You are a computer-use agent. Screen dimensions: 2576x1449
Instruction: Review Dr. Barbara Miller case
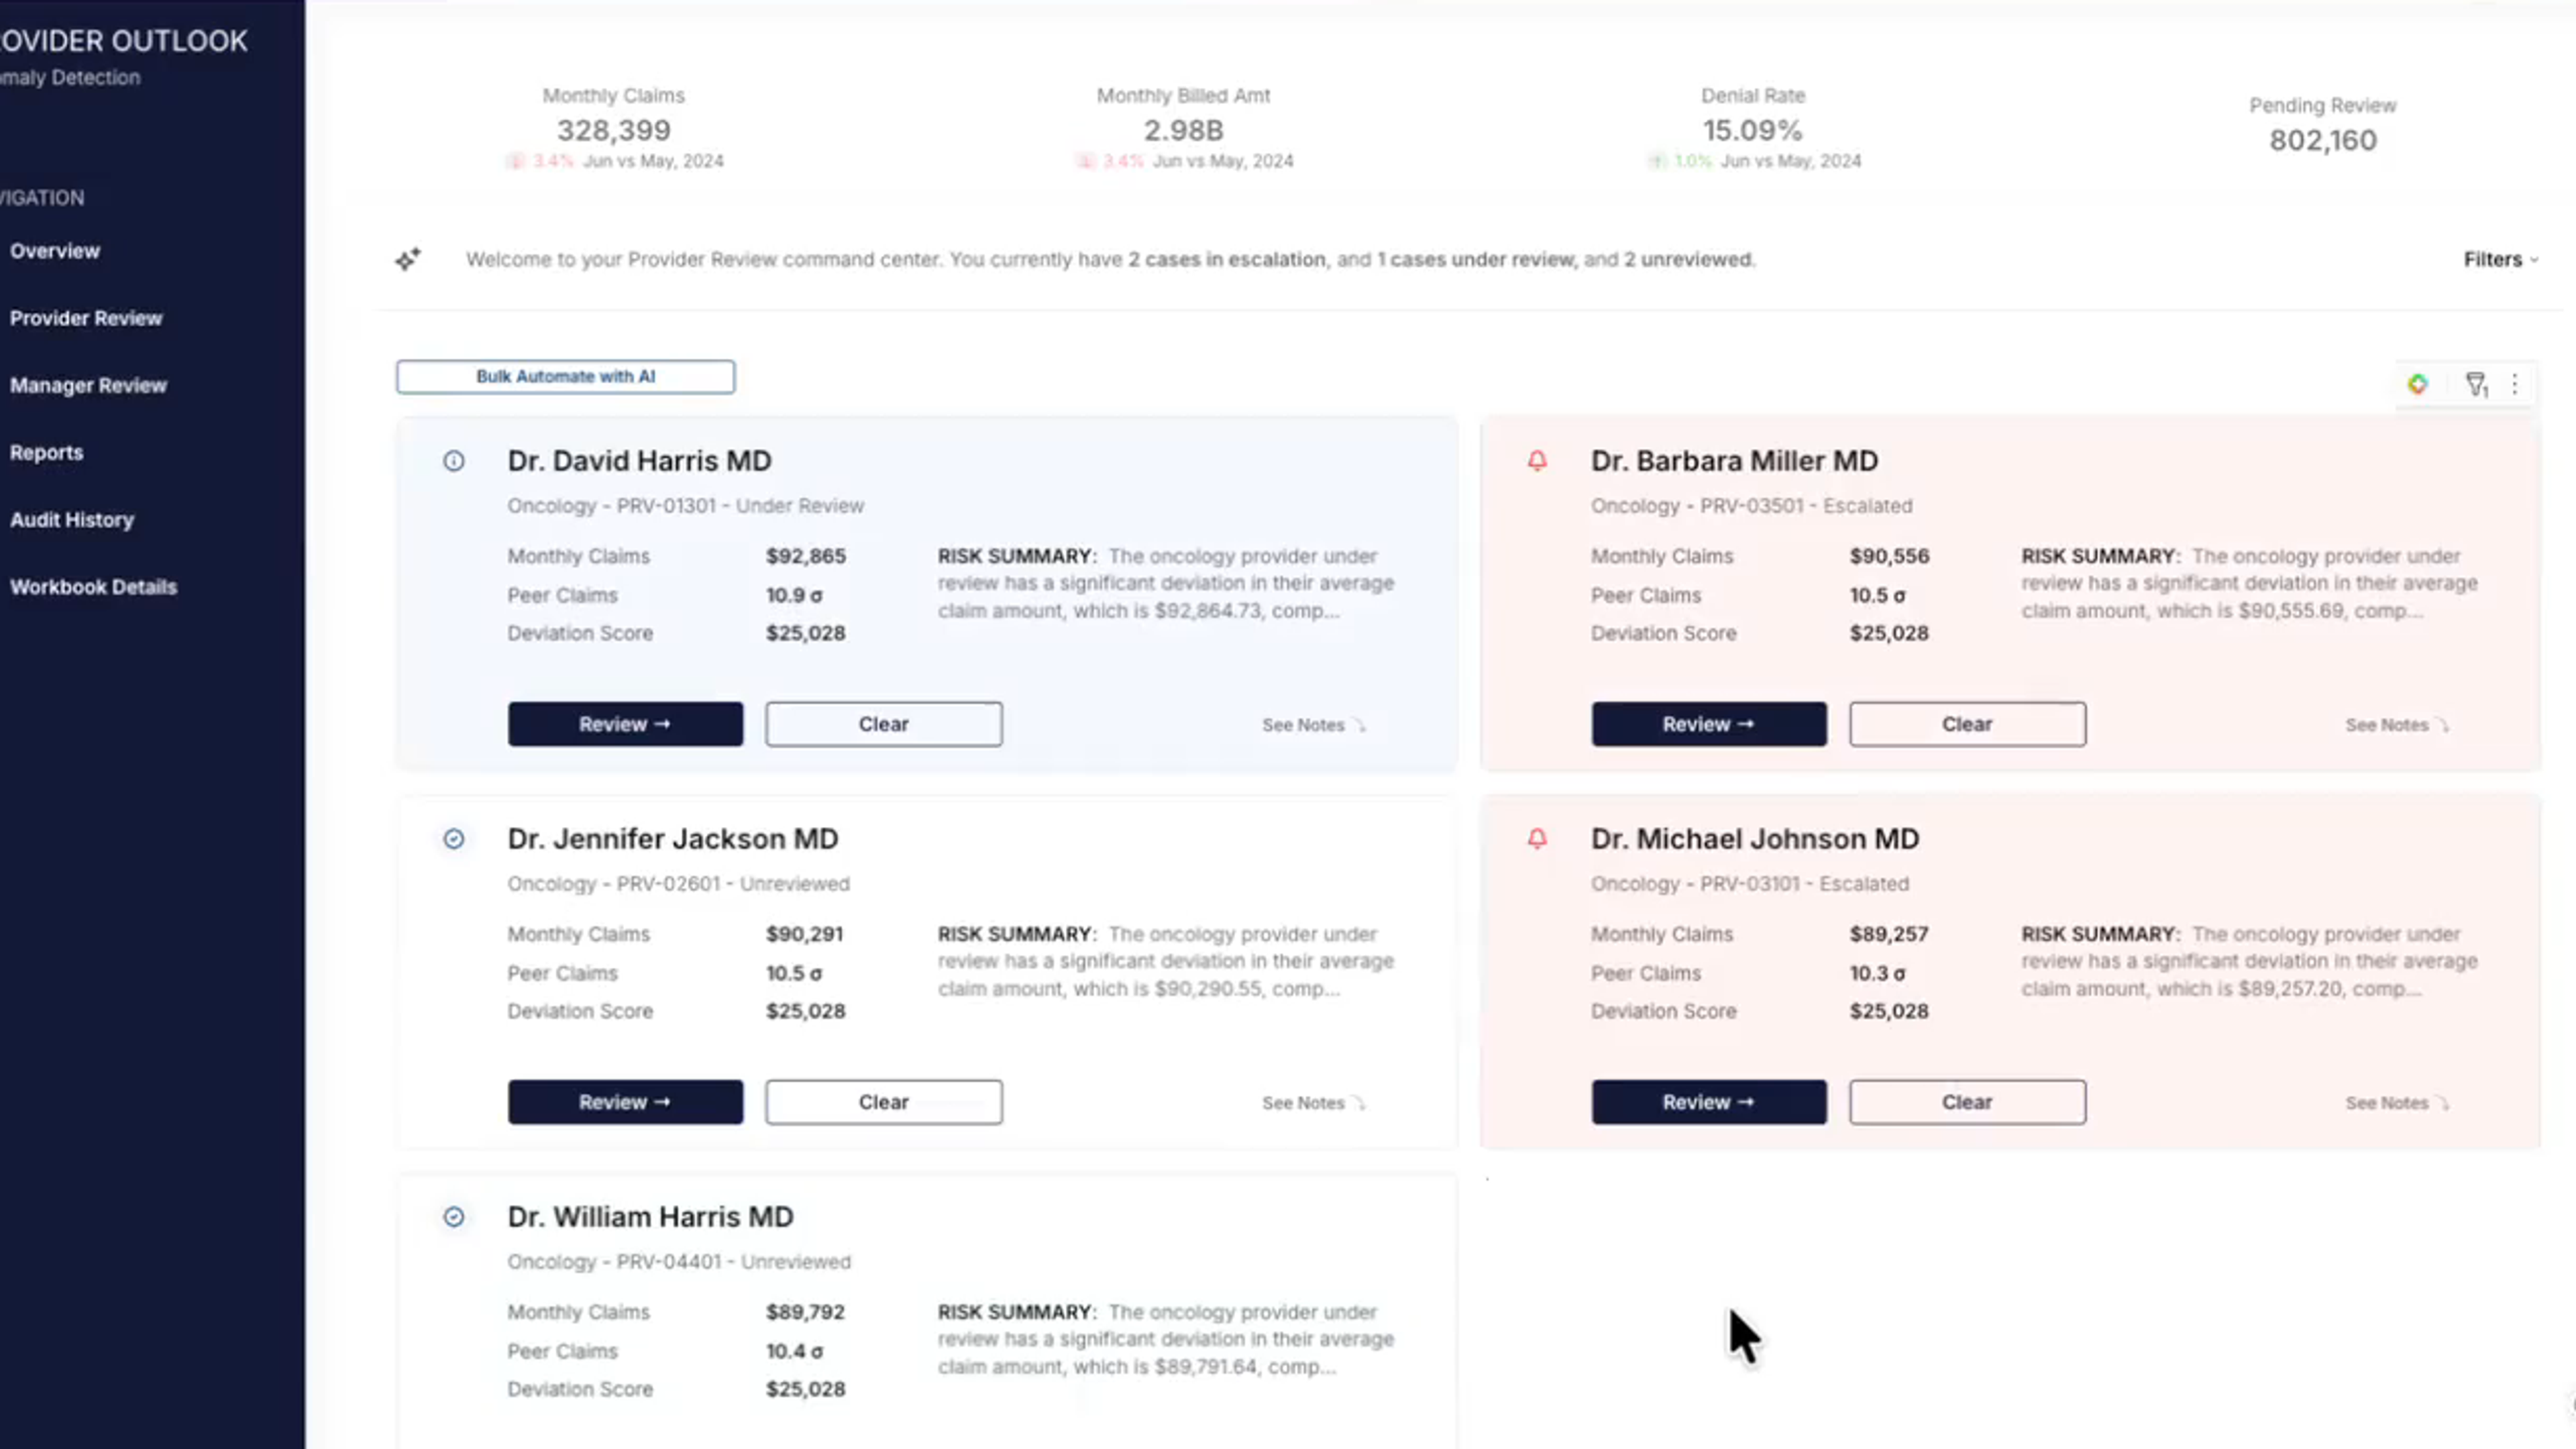(1709, 724)
